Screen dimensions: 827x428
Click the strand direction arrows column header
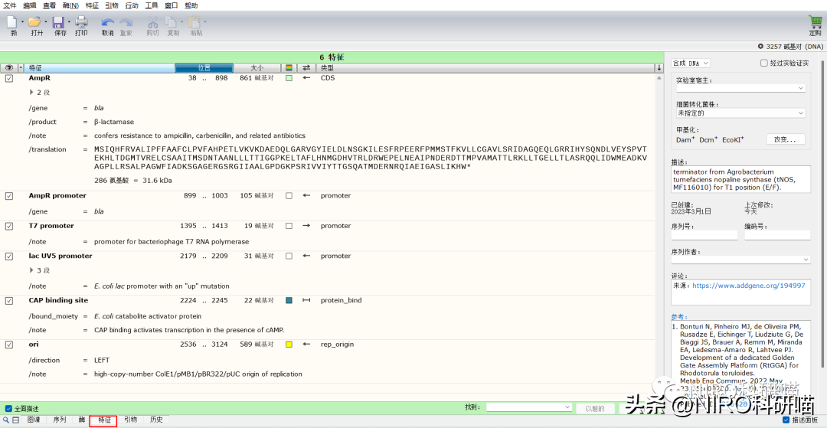[306, 68]
